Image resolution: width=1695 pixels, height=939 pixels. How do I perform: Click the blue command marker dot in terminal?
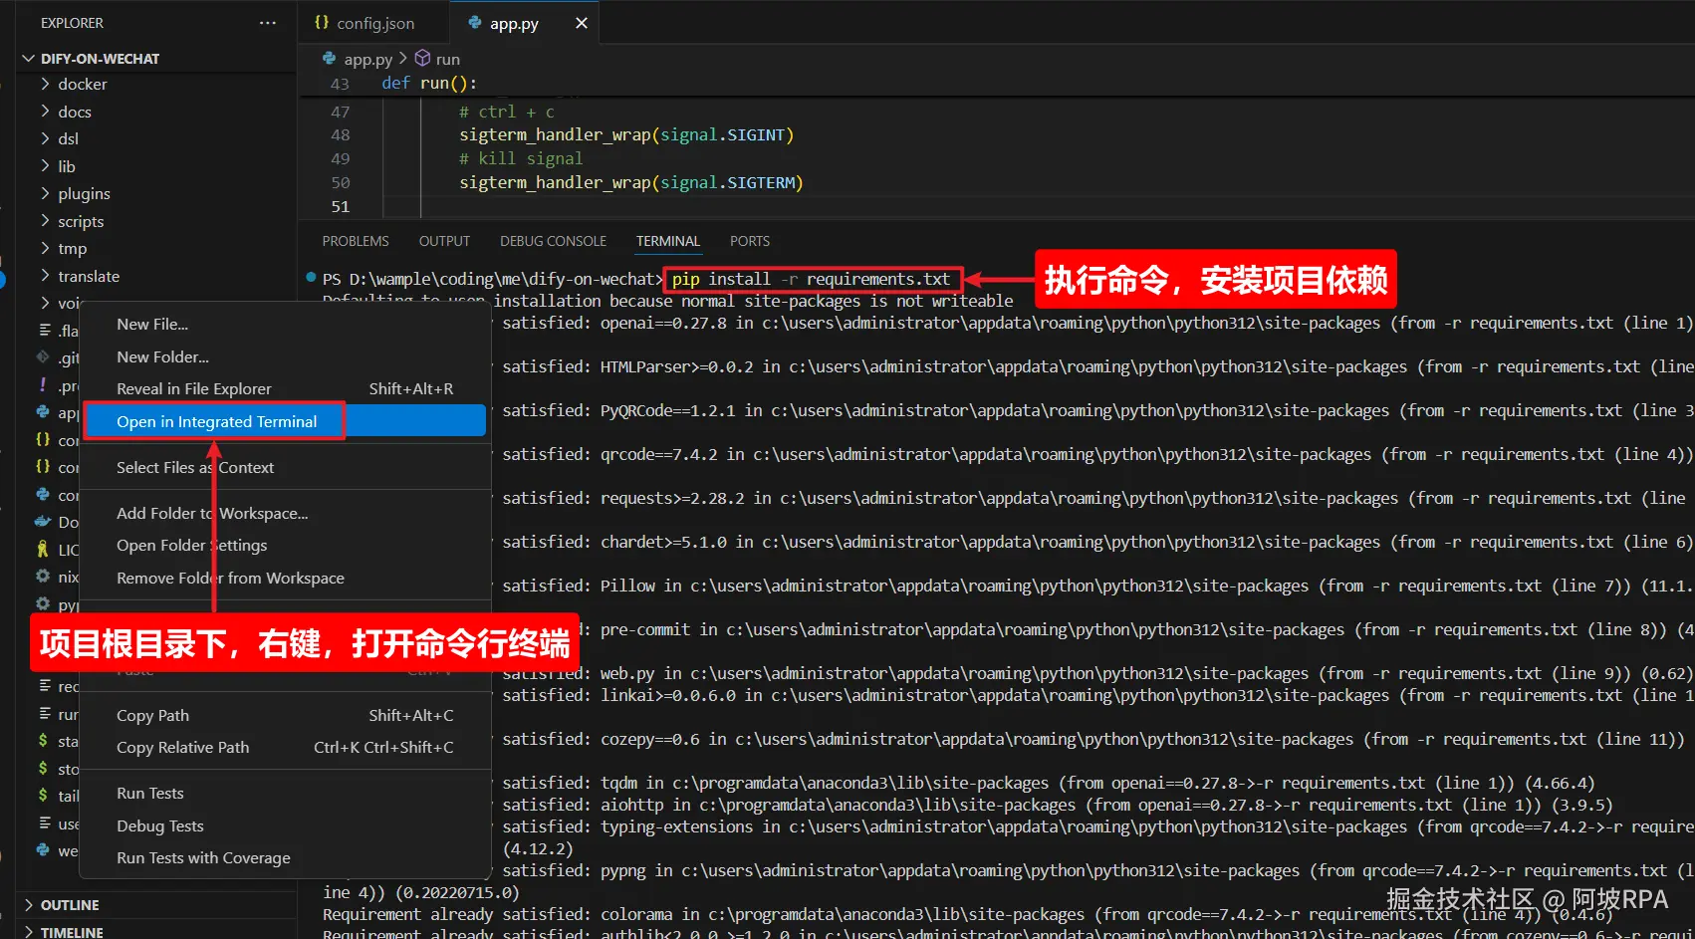(x=311, y=278)
